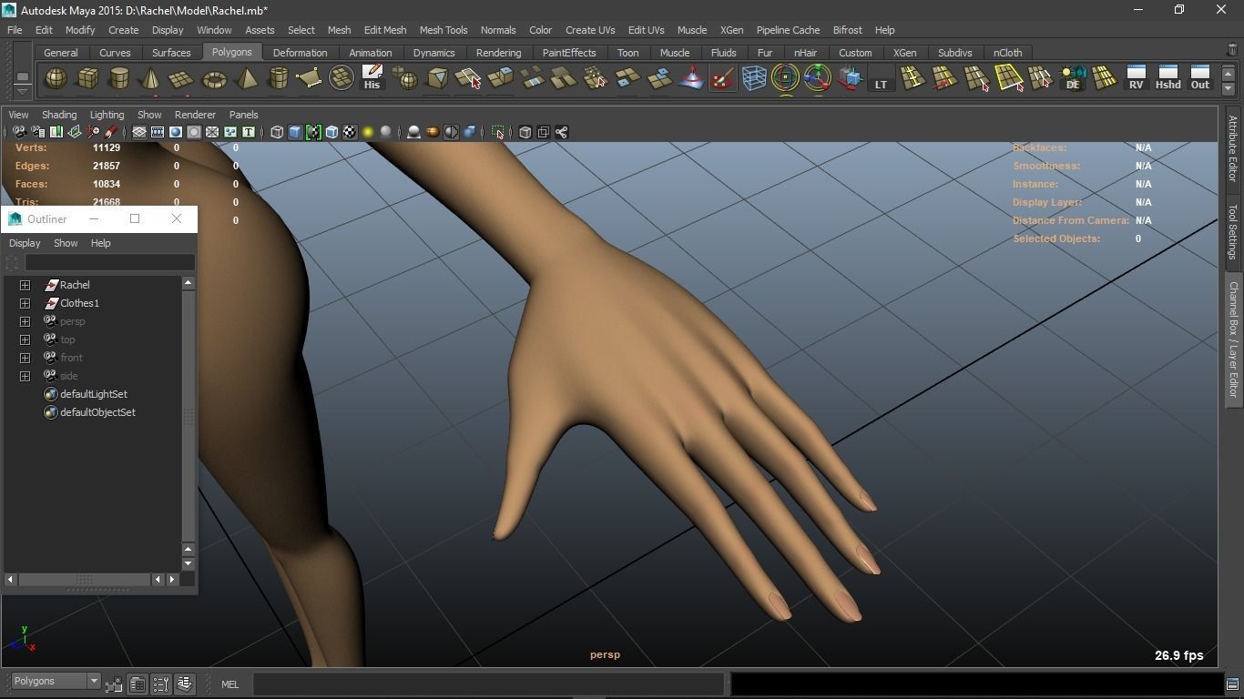This screenshot has height=699, width=1244.
Task: Create a polygon cone from the shelf
Action: point(151,79)
